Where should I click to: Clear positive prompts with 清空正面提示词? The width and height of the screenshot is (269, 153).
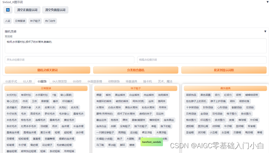(x=27, y=10)
